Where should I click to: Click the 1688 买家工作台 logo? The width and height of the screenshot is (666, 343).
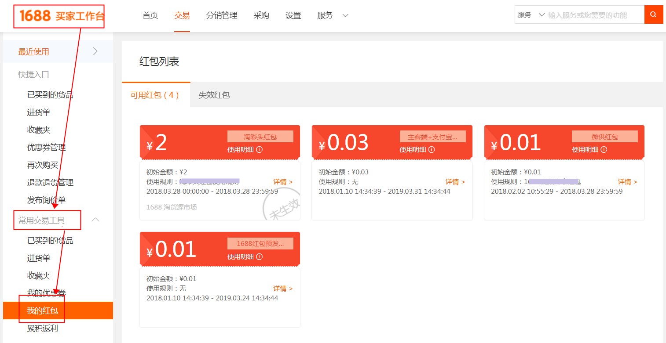pos(62,16)
